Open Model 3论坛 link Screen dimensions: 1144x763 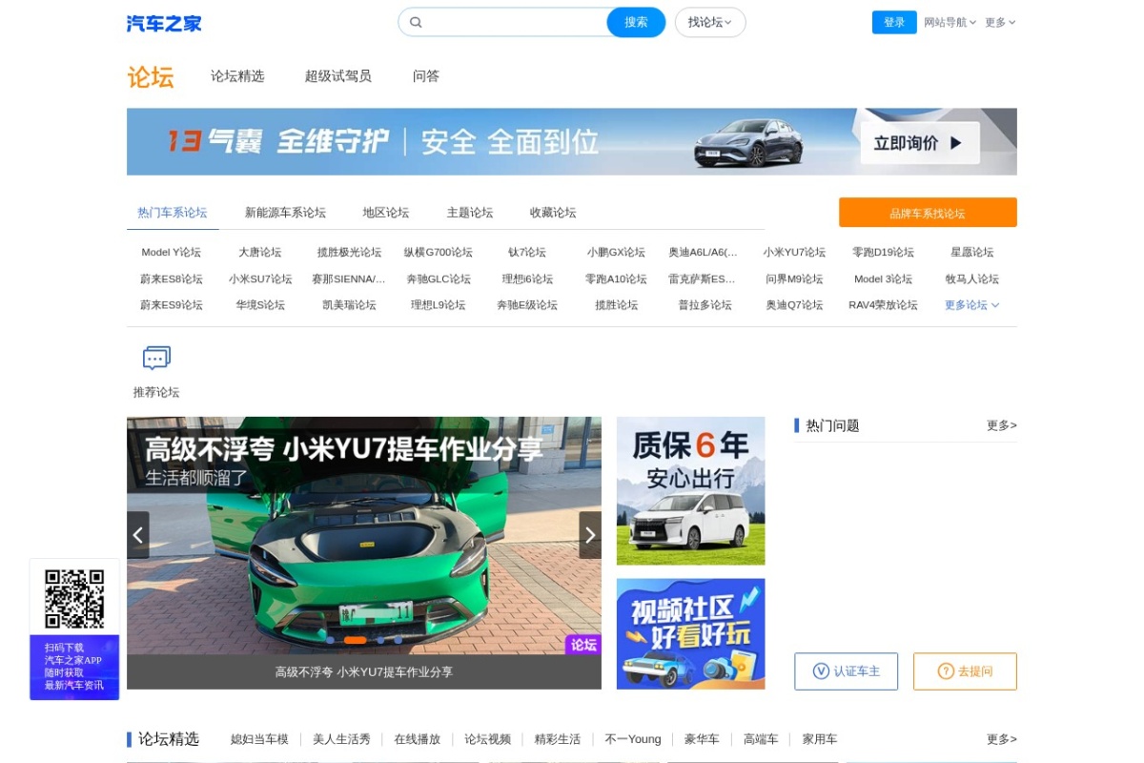pos(883,279)
